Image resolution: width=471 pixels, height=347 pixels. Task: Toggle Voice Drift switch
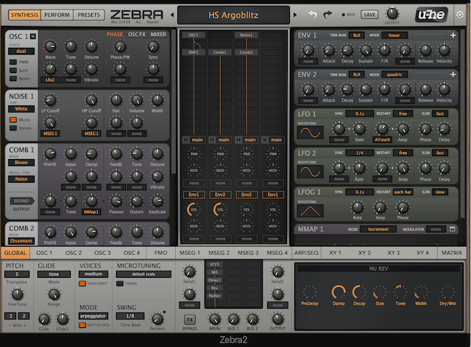pyautogui.click(x=82, y=283)
